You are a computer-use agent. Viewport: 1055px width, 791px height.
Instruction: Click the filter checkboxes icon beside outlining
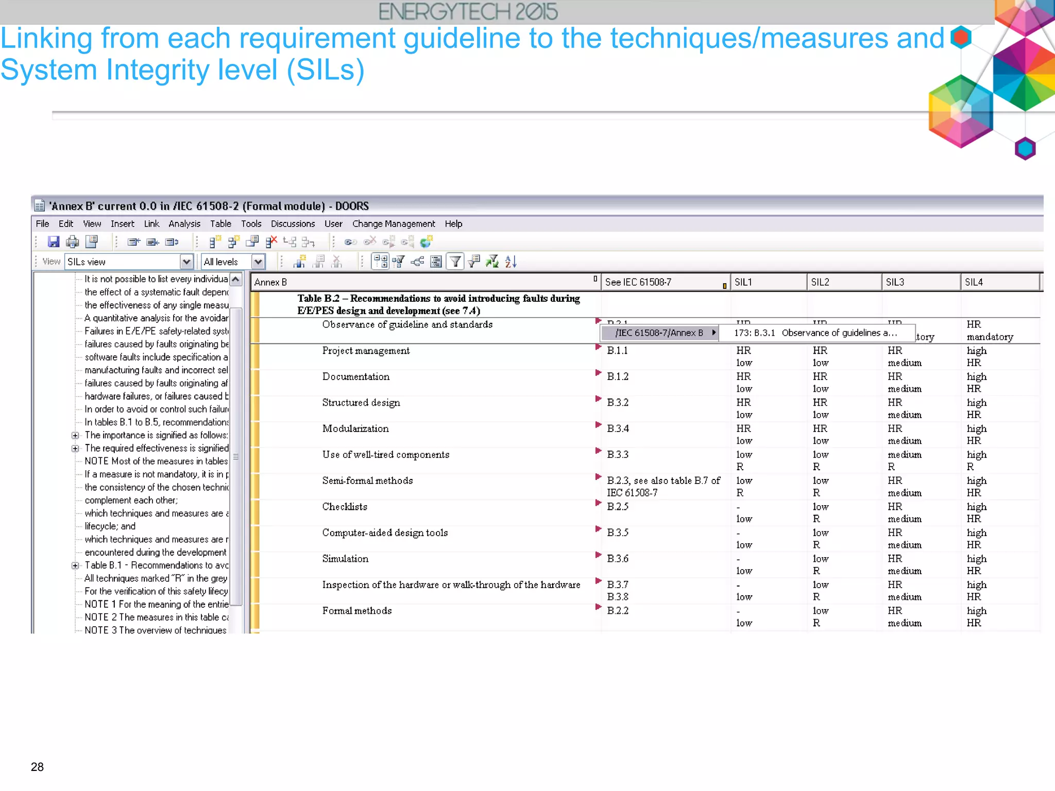(398, 262)
